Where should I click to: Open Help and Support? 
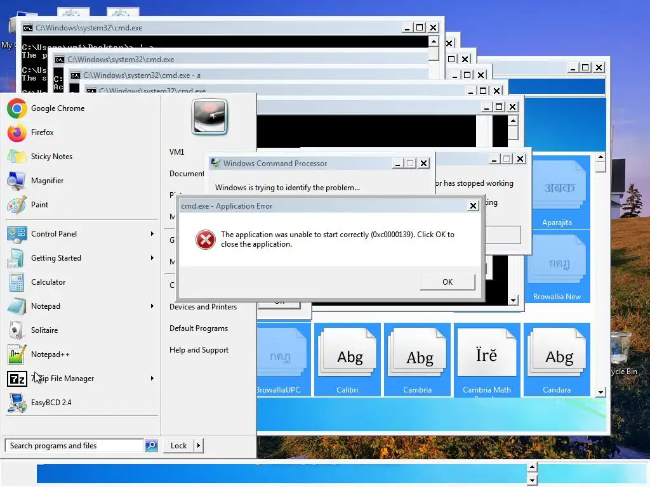pyautogui.click(x=199, y=350)
